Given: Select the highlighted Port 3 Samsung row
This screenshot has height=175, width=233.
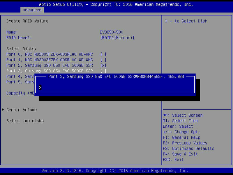Looking at the screenshot, I should 56,71.
